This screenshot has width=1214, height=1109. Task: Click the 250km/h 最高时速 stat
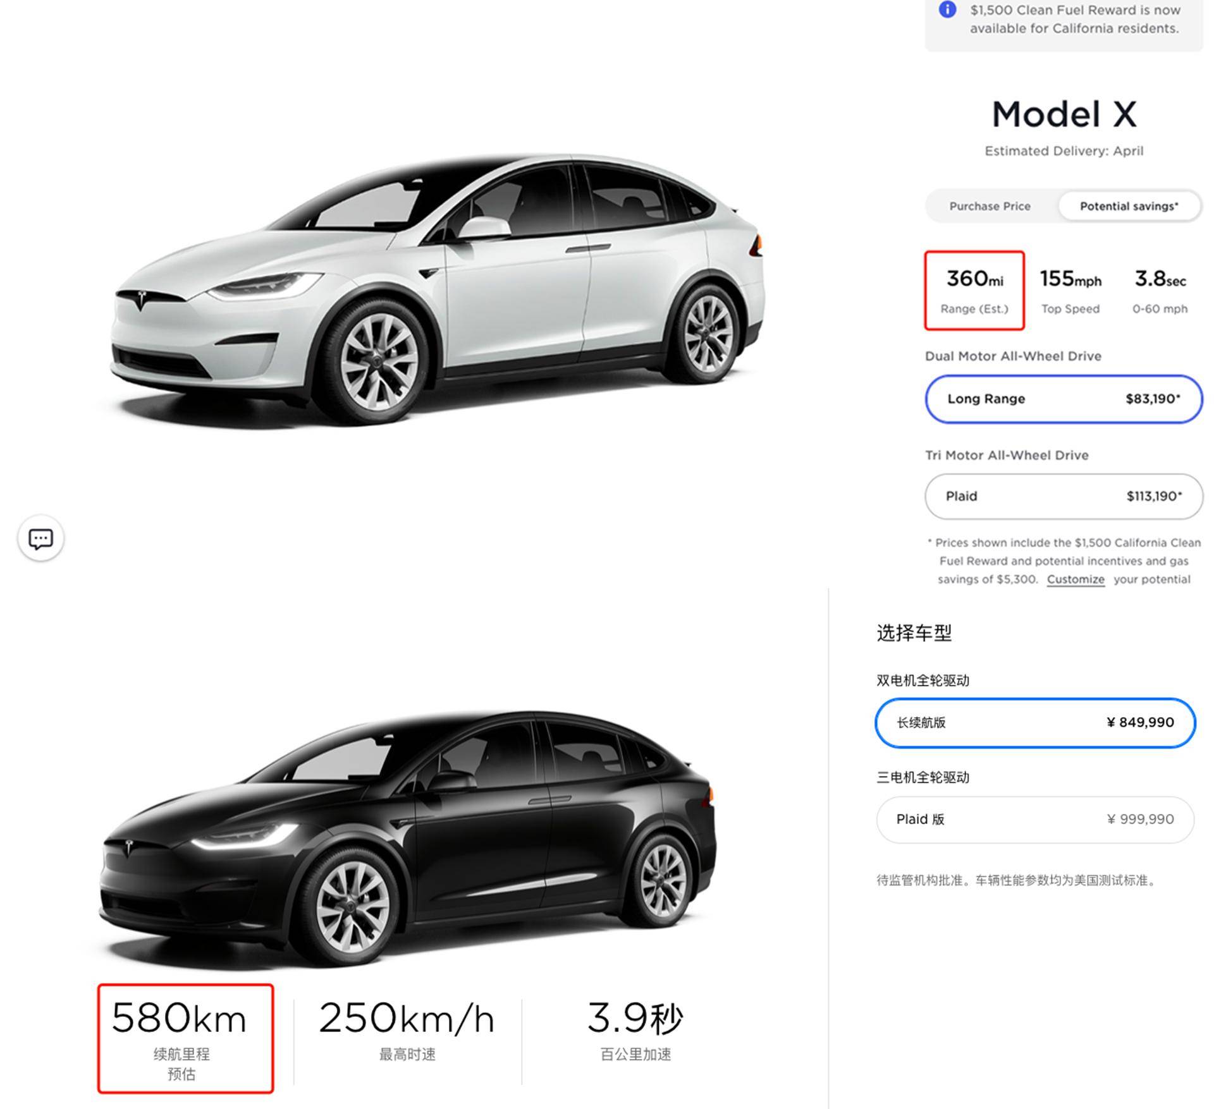click(x=407, y=1031)
